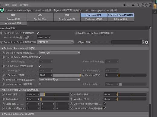
Task: Toggle Emit all Frames checkbox
Action: [x=40, y=57]
